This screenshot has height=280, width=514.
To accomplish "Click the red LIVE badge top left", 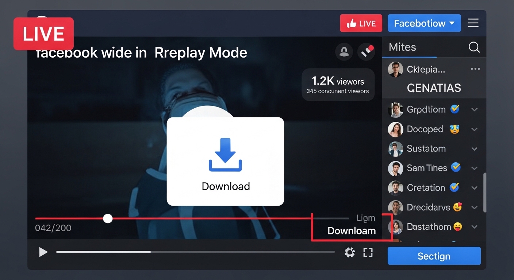I will click(x=43, y=33).
